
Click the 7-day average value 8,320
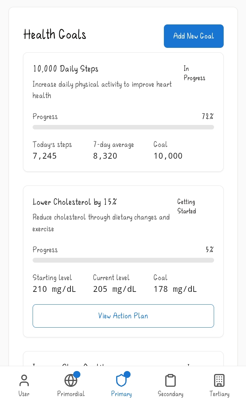[x=105, y=156]
